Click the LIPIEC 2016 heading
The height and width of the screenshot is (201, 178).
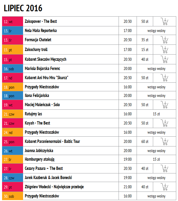pos(23,8)
